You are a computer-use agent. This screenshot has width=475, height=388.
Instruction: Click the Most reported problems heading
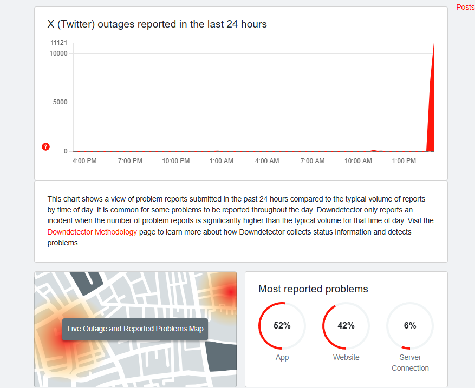[x=313, y=289]
